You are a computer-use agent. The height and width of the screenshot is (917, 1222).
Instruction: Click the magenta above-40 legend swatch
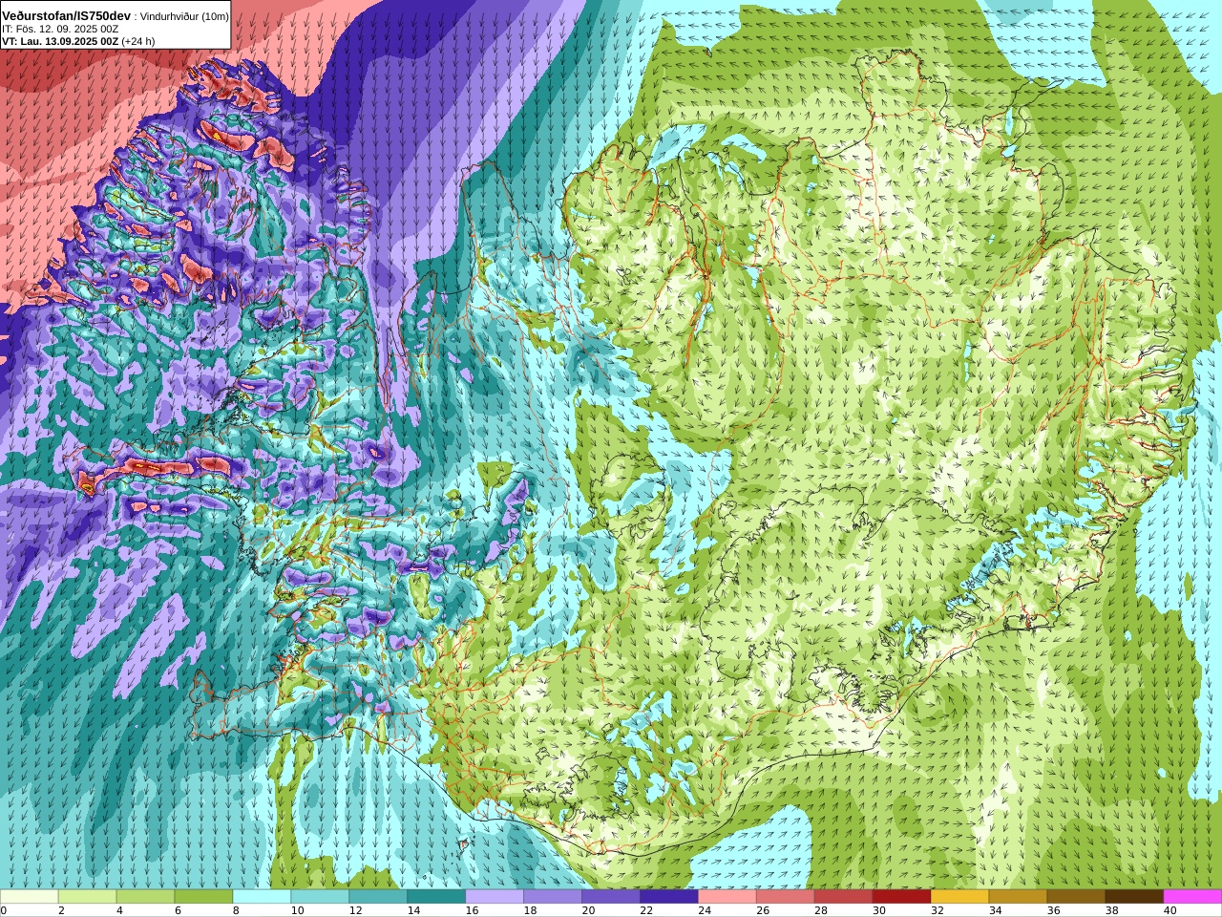[1193, 897]
